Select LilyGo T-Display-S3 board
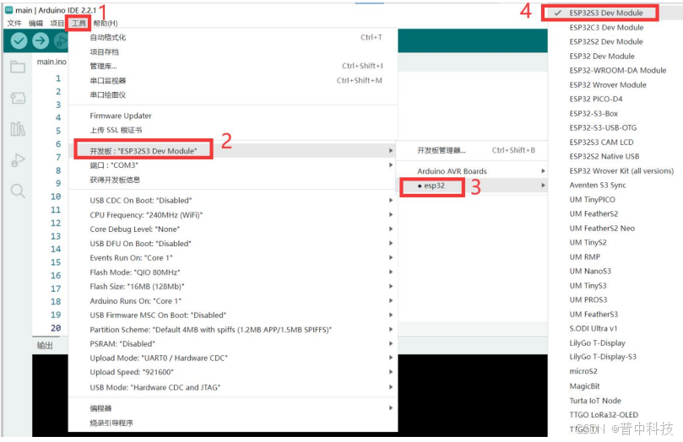This screenshot has height=442, width=683. tap(615, 357)
